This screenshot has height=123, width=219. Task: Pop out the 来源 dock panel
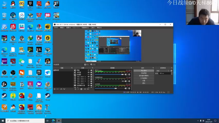(x=93, y=68)
